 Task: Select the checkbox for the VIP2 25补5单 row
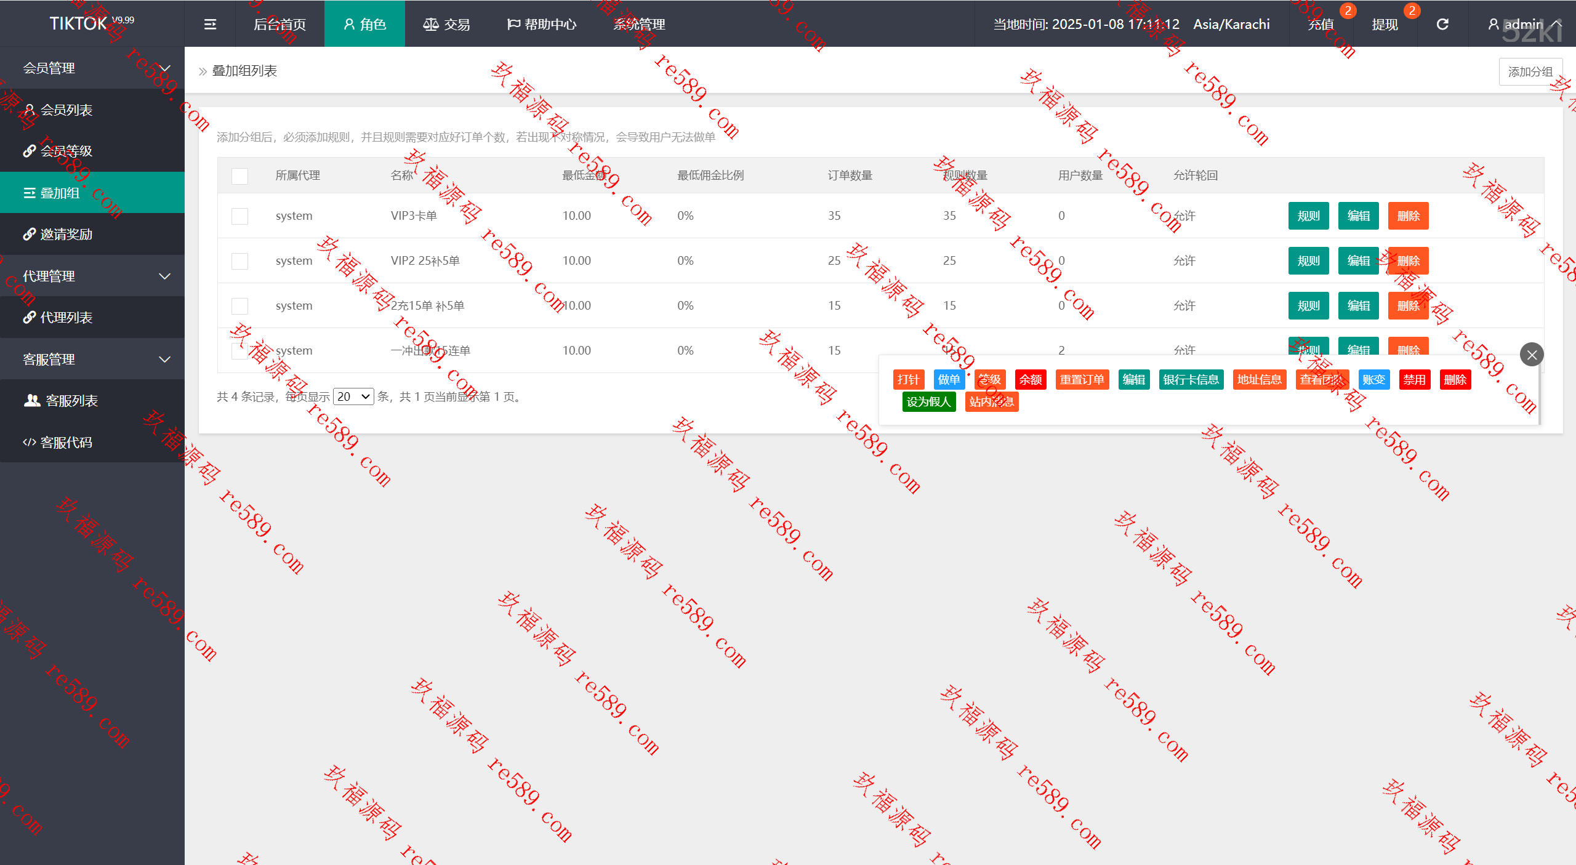point(239,261)
